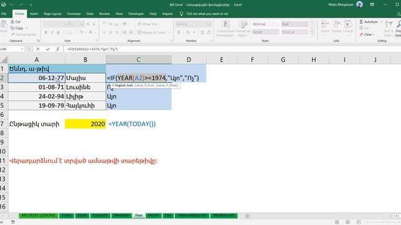Click the Ribbon Display Options icon
Image resolution: width=401 pixels, height=225 pixels.
pos(372,4)
